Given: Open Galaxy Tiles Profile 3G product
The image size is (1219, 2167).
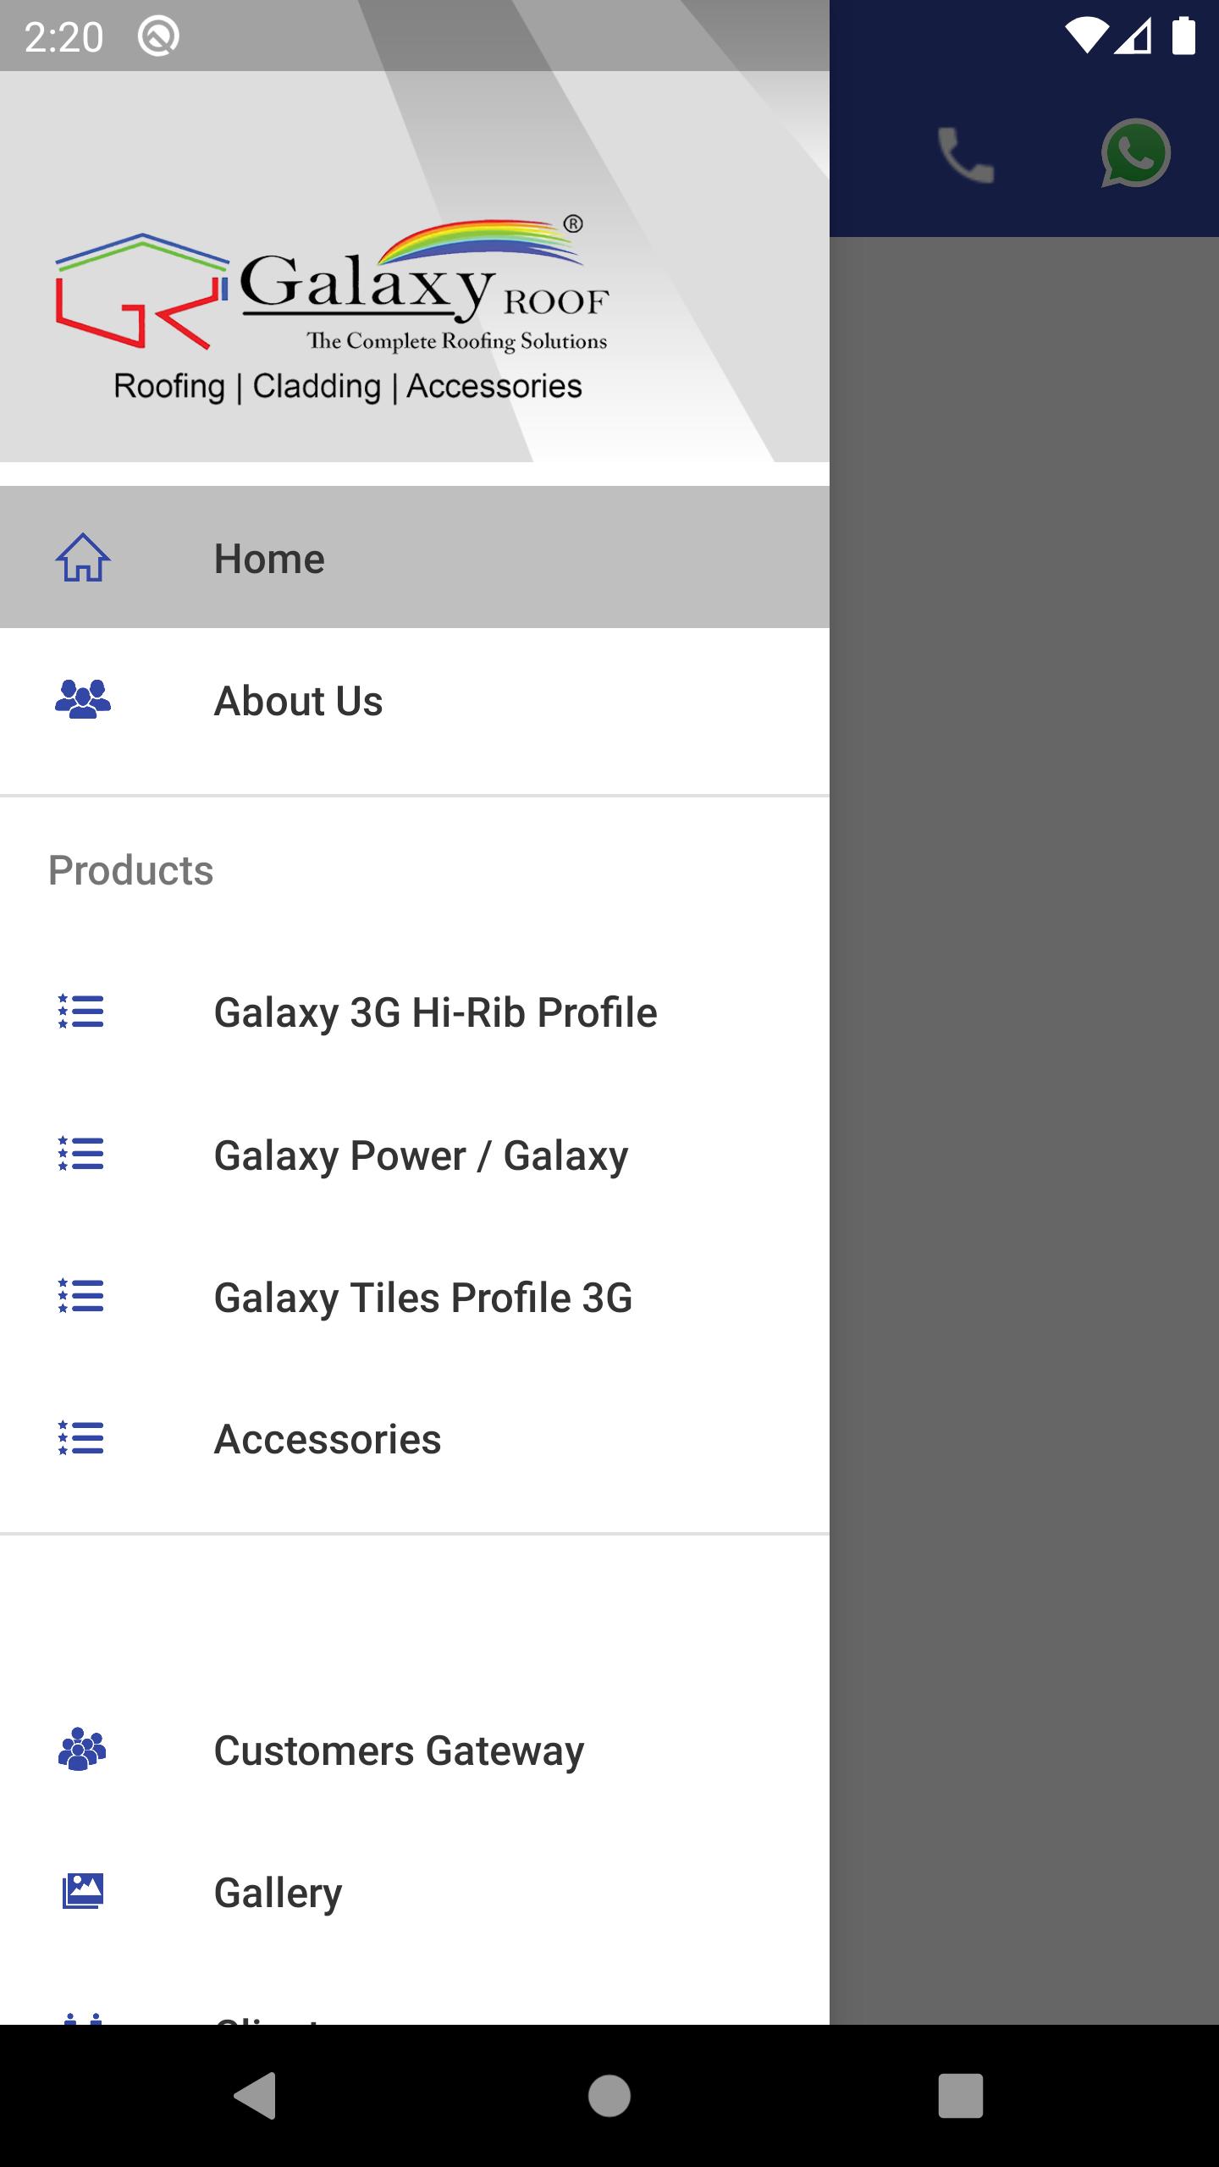Looking at the screenshot, I should pyautogui.click(x=415, y=1297).
